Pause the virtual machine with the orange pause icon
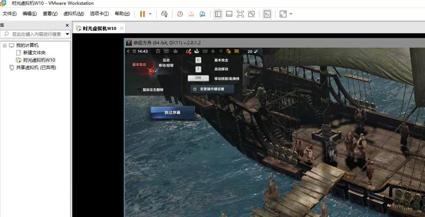This screenshot has height=217, width=425. click(142, 14)
